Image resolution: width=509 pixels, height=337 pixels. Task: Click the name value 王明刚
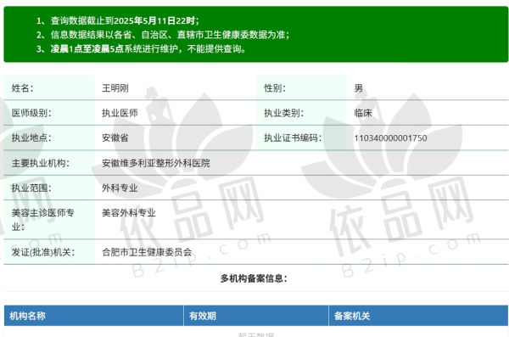115,88
